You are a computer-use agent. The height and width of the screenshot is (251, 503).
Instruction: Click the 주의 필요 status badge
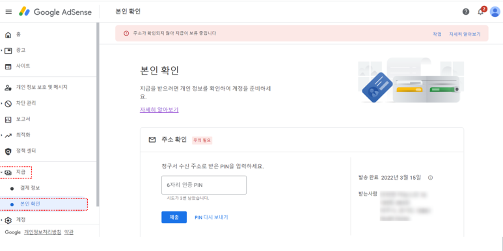202,140
